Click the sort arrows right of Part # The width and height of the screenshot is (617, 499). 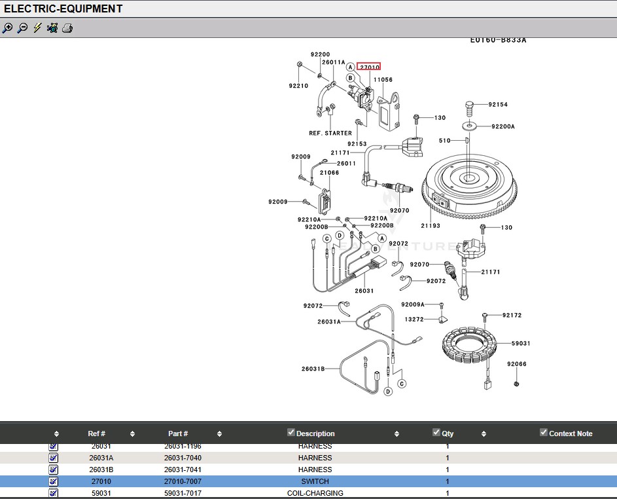pos(219,434)
